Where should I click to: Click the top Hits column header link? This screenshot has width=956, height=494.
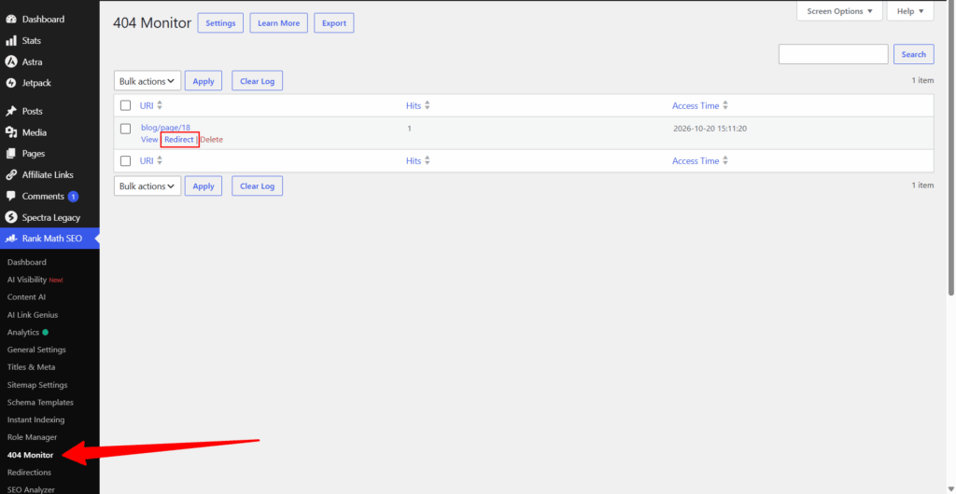tap(414, 105)
